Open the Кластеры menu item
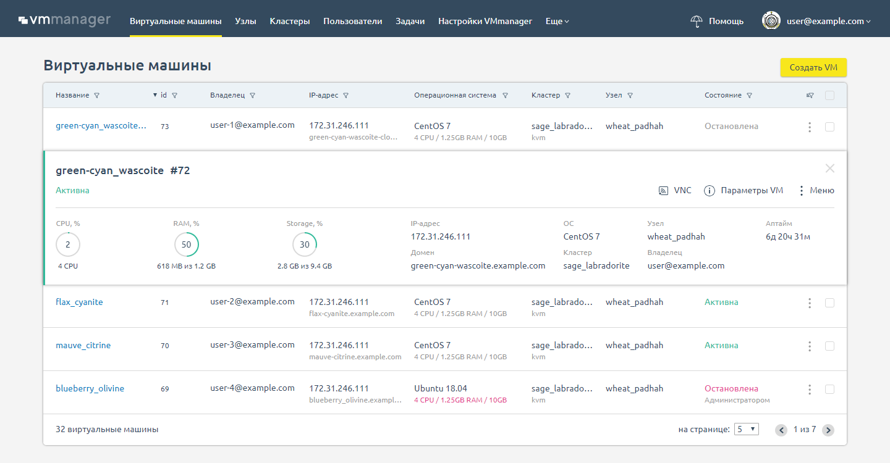This screenshot has height=463, width=890. (x=290, y=22)
